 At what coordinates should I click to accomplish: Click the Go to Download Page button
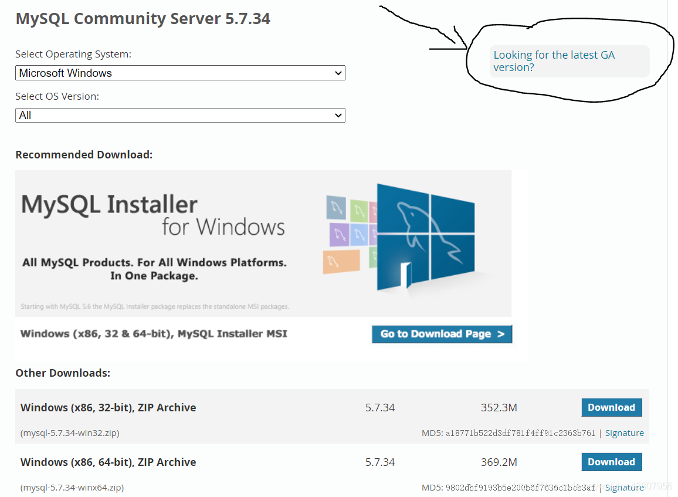[x=442, y=334]
